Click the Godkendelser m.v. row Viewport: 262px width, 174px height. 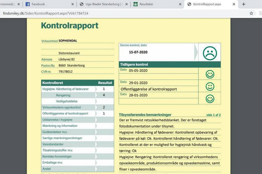click(78, 132)
